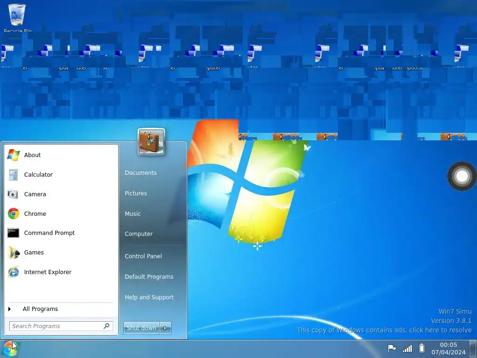Viewport: 477px width, 358px height.
Task: Open the Camera app icon
Action: [x=13, y=194]
